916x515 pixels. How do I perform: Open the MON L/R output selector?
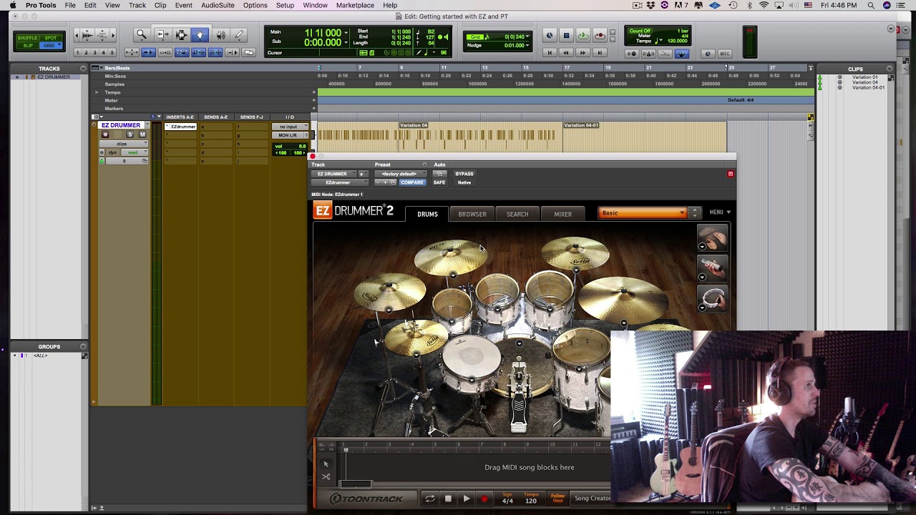289,135
